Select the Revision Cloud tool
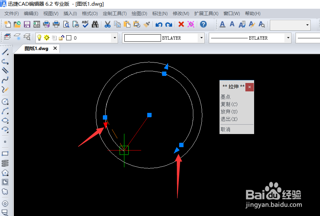 [x=5, y=191]
